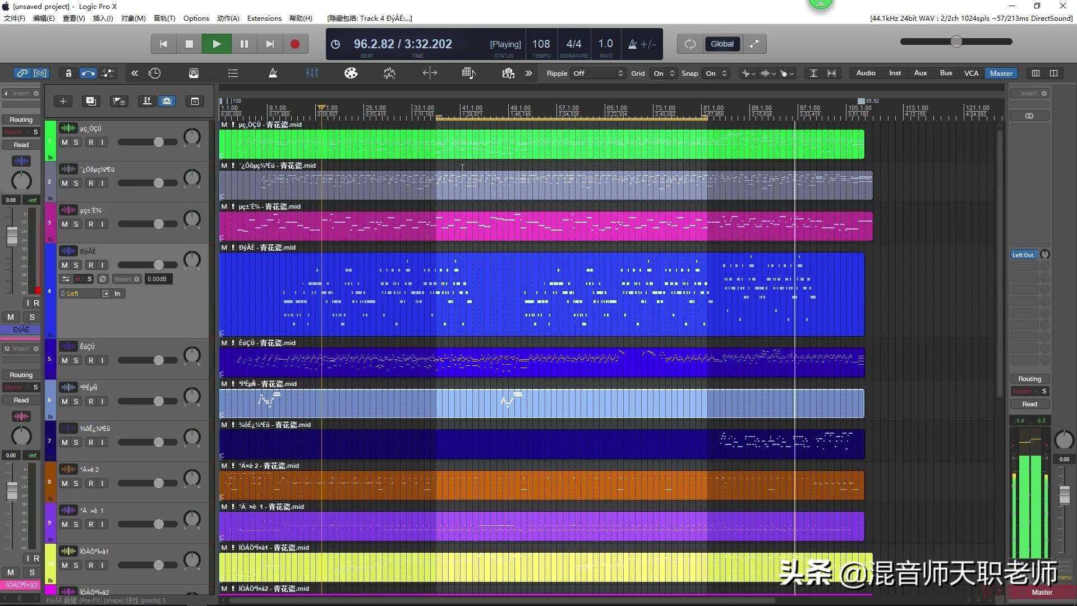Click the color palette icon
The height and width of the screenshot is (606, 1077).
(x=351, y=73)
